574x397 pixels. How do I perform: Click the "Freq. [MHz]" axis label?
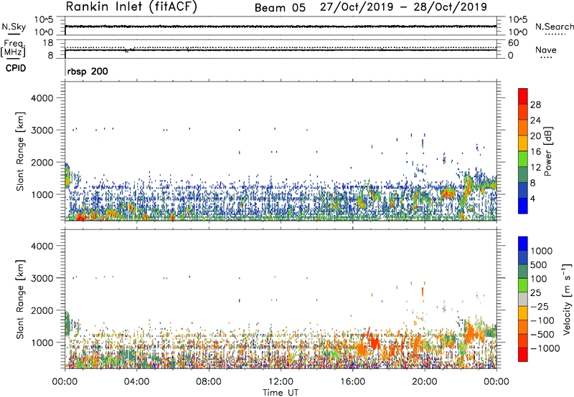[13, 49]
